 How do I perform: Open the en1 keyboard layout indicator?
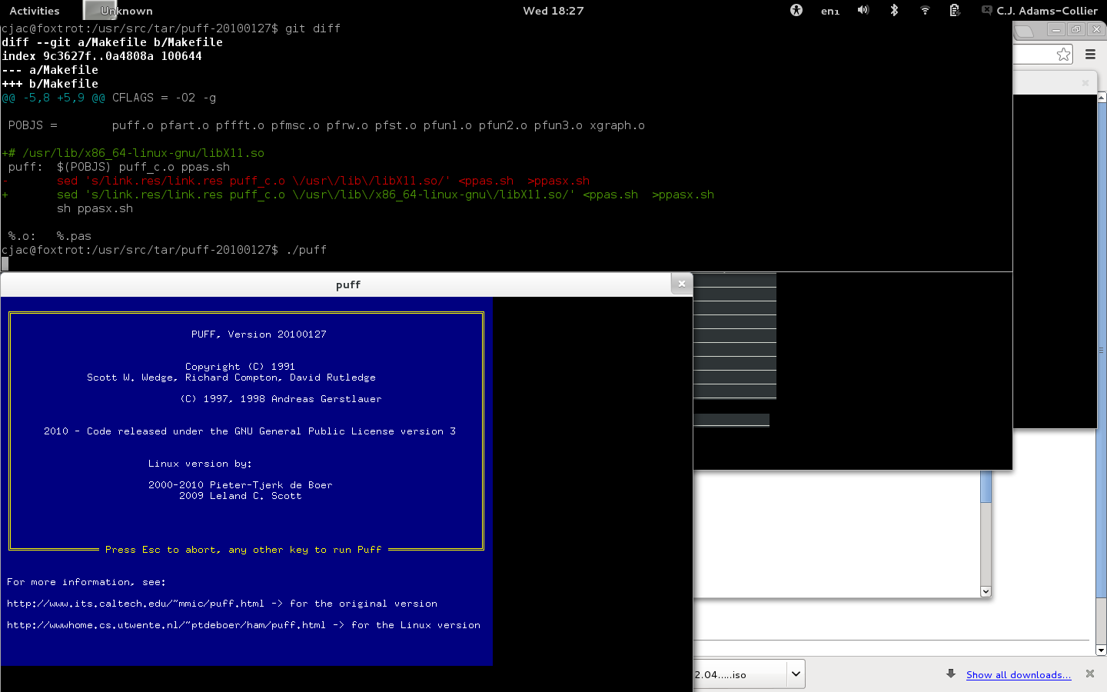click(830, 11)
